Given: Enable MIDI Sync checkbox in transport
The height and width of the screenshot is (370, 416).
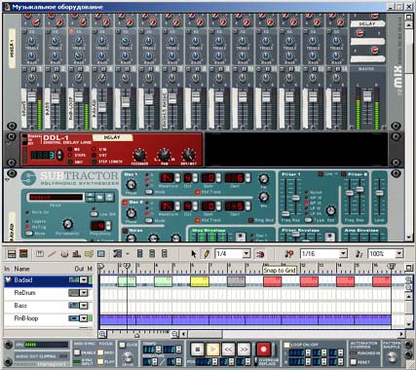Looking at the screenshot, I should [77, 352].
